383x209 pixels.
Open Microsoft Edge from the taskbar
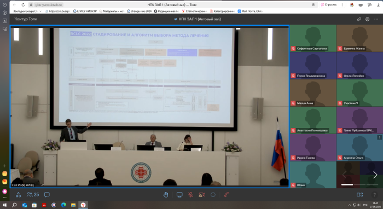[x=63, y=205]
